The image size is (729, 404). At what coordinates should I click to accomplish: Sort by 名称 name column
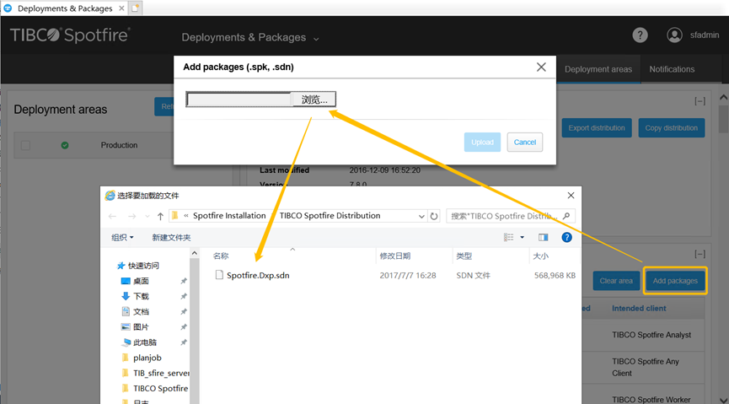click(x=221, y=256)
